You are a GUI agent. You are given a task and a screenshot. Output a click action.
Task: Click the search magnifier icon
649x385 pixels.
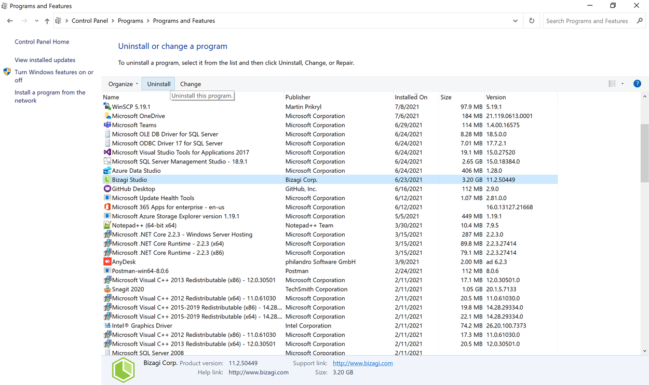[x=640, y=21]
